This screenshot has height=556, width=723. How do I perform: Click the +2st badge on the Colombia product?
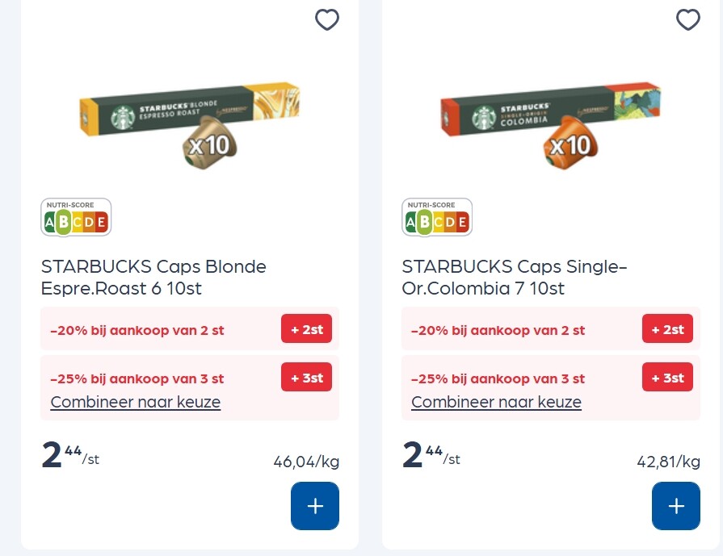(x=667, y=328)
